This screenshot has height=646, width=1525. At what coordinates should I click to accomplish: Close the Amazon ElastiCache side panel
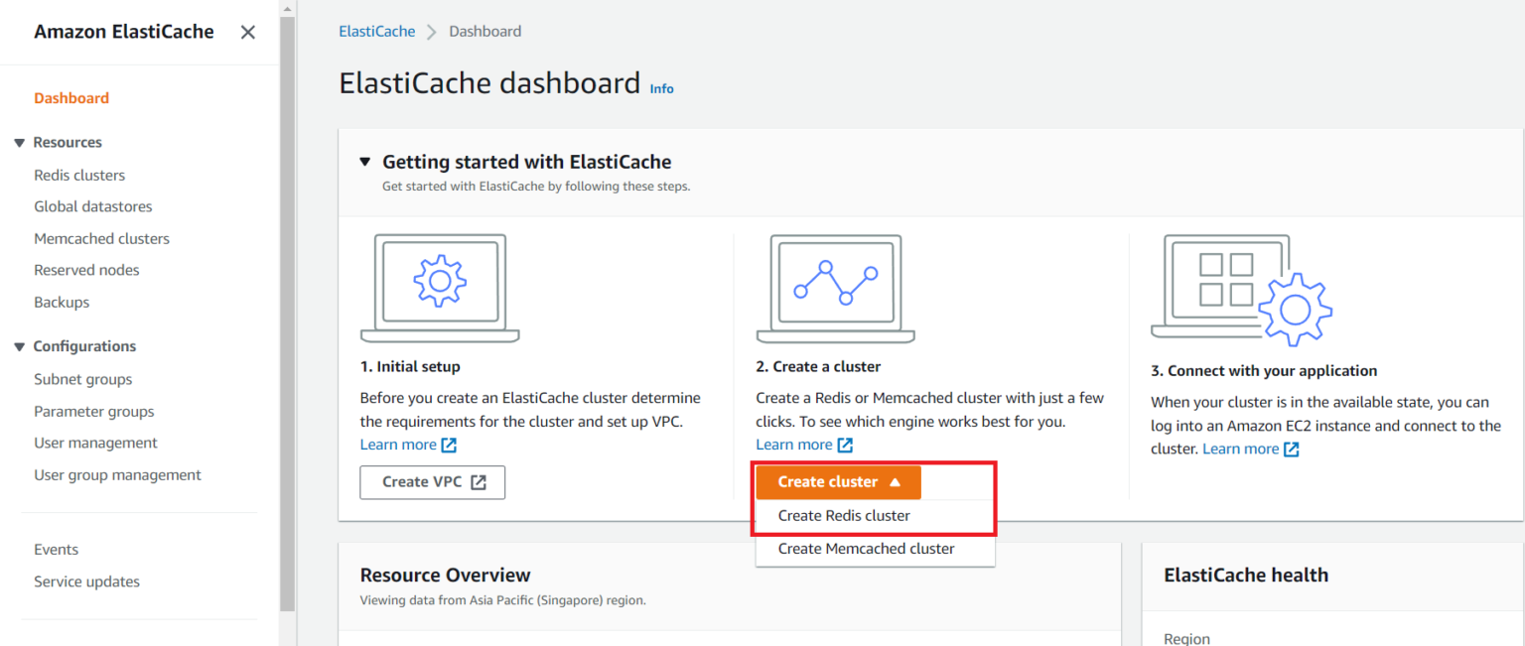247,31
